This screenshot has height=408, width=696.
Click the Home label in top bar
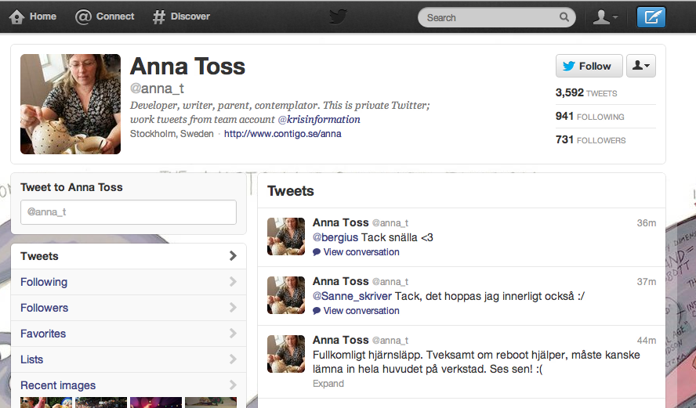pyautogui.click(x=43, y=16)
